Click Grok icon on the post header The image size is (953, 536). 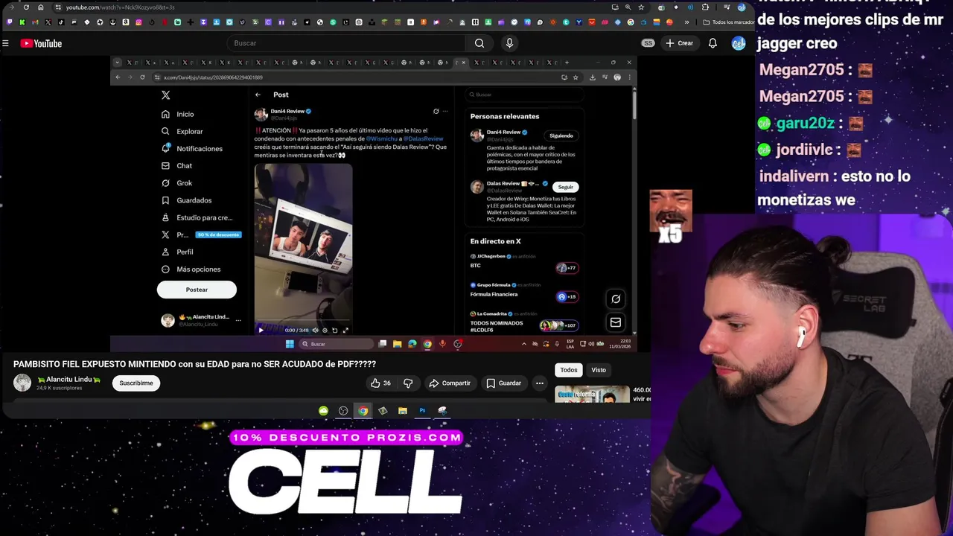[x=436, y=112]
